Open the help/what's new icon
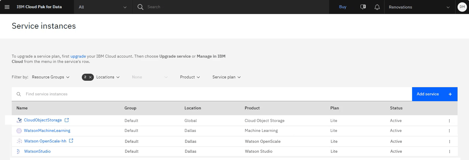The height and width of the screenshot is (160, 469). click(363, 7)
